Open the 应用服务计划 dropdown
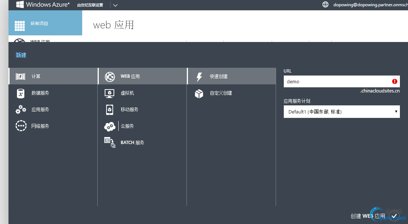Screen dimensions: 408x224 [342, 112]
